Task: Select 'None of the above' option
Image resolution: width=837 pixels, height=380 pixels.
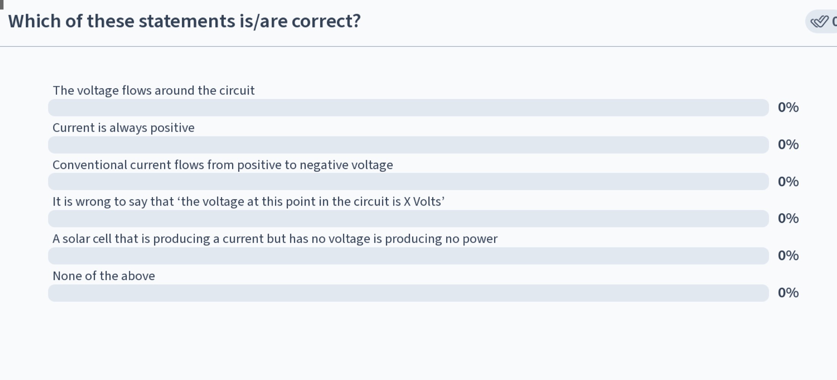Action: (x=104, y=276)
